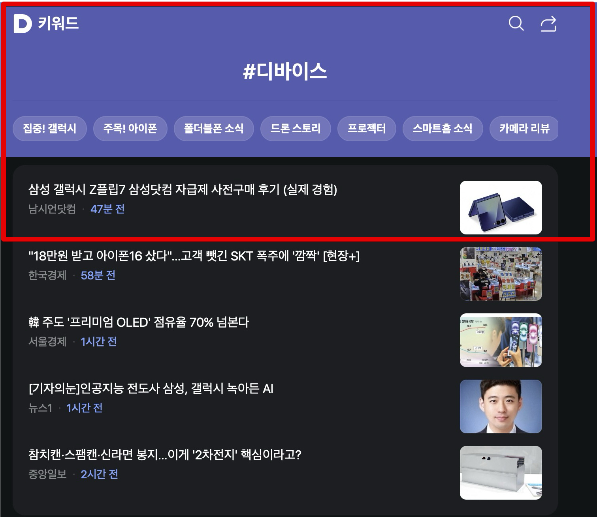Open the 스마트홈 소식 tag

click(x=443, y=128)
